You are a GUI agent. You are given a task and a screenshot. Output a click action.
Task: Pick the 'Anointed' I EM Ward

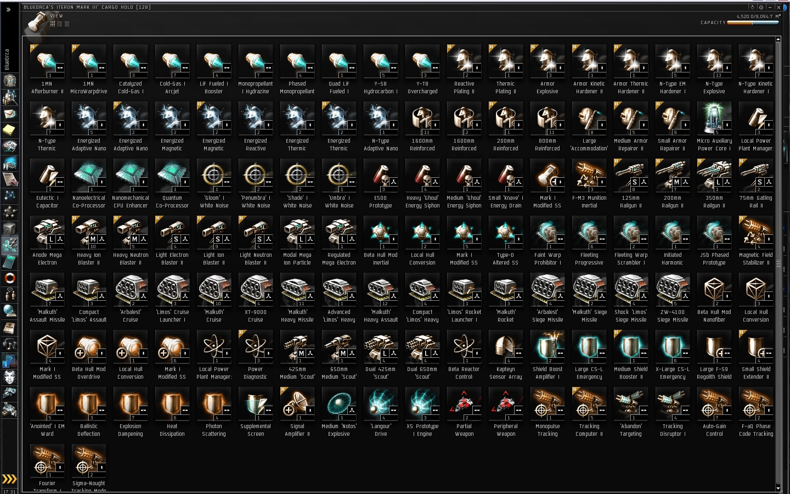tap(47, 412)
